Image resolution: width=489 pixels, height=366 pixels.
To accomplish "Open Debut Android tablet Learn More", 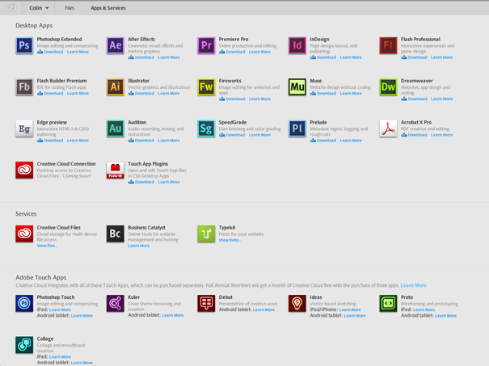I will (263, 310).
